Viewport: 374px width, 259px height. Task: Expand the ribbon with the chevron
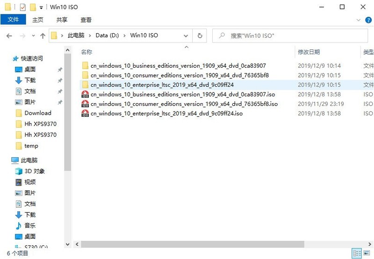pyautogui.click(x=358, y=20)
